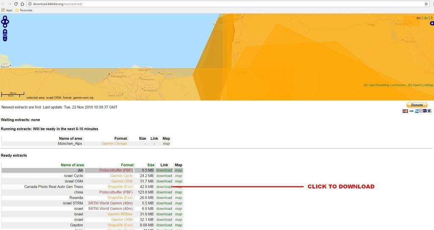Switch language to English (en)

(418, 18)
